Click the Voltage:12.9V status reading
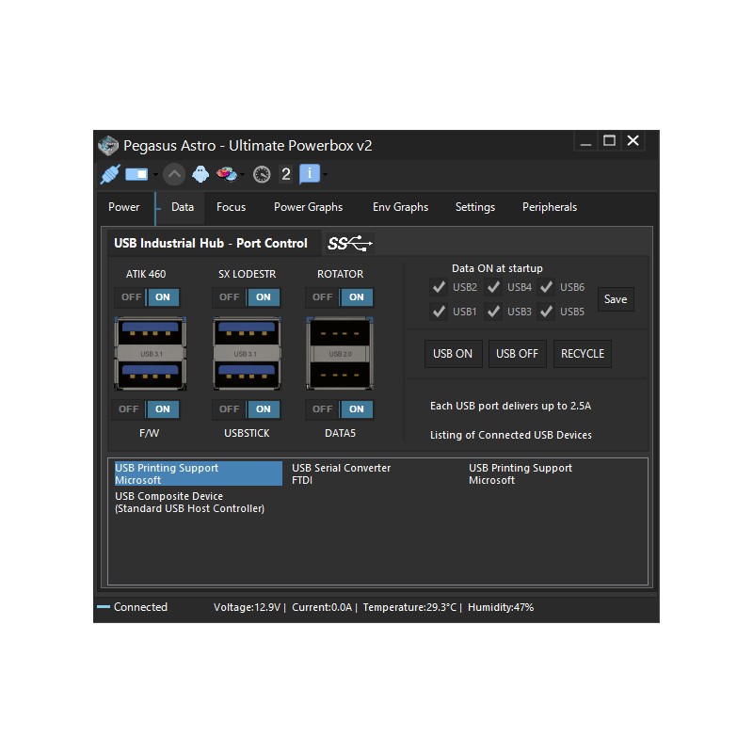The width and height of the screenshot is (753, 753). [x=247, y=607]
